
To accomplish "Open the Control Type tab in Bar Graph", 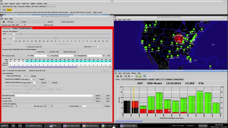I will click(x=178, y=80).
